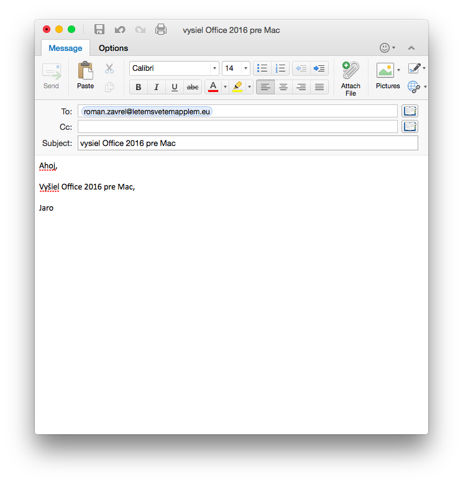The image size is (463, 484).
Task: Print the message with printer icon
Action: click(x=161, y=30)
